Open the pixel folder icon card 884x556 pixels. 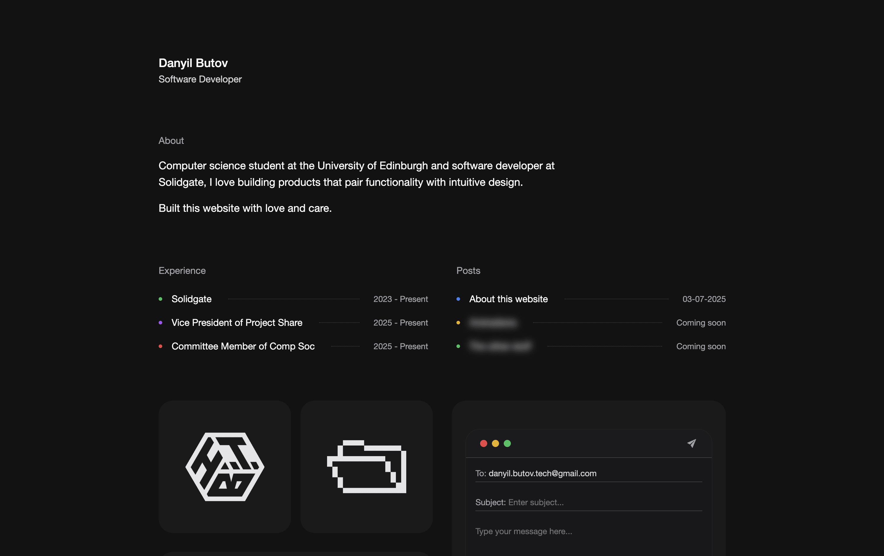click(x=366, y=466)
